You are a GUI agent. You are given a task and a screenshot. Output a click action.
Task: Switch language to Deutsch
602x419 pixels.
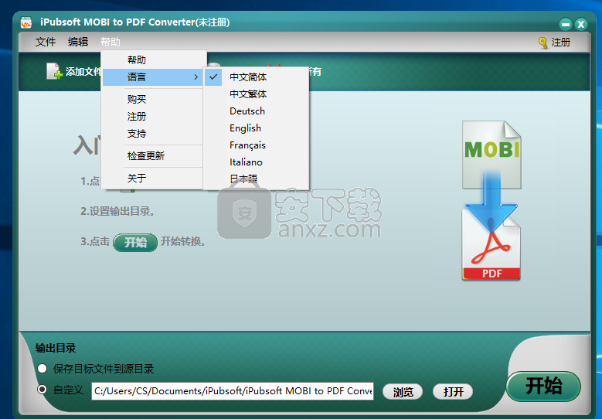(x=256, y=111)
